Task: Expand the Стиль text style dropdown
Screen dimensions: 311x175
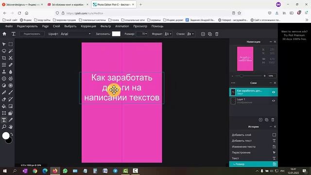Action: point(190,34)
